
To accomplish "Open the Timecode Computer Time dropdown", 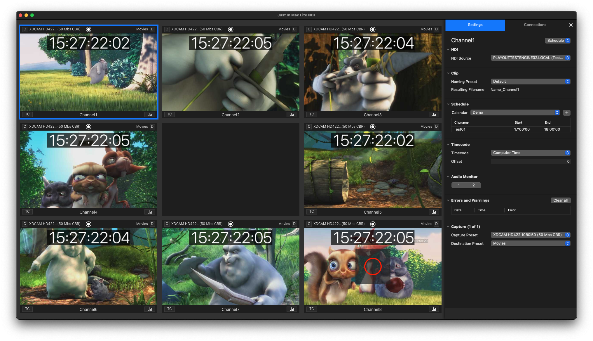I will click(530, 153).
